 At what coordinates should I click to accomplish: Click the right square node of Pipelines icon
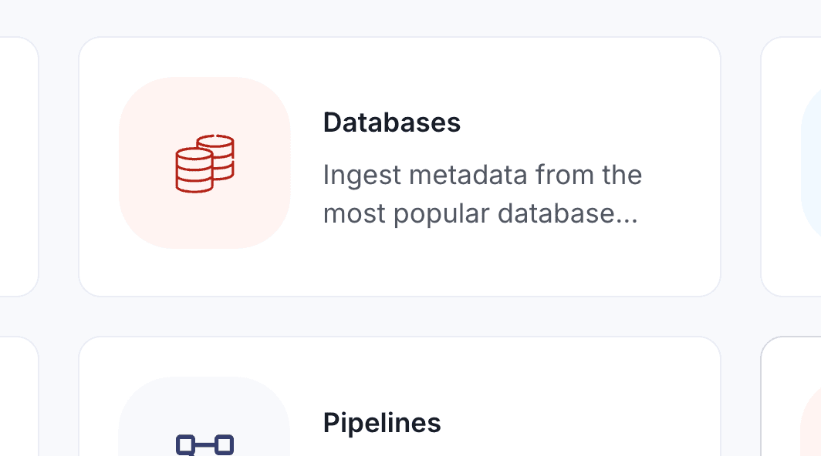coord(224,444)
